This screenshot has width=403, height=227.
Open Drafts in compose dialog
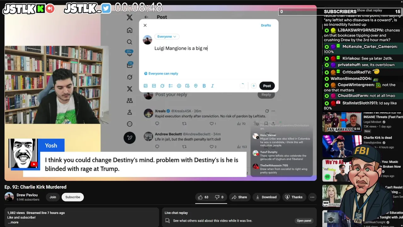pyautogui.click(x=266, y=25)
